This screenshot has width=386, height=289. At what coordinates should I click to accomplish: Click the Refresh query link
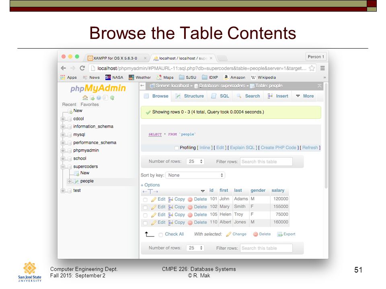[x=310, y=147]
